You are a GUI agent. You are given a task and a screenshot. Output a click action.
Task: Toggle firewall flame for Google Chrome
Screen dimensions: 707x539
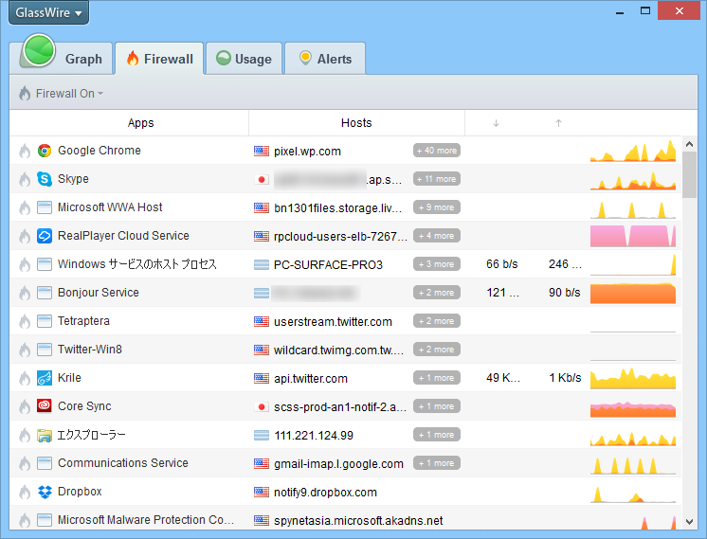pyautogui.click(x=25, y=151)
